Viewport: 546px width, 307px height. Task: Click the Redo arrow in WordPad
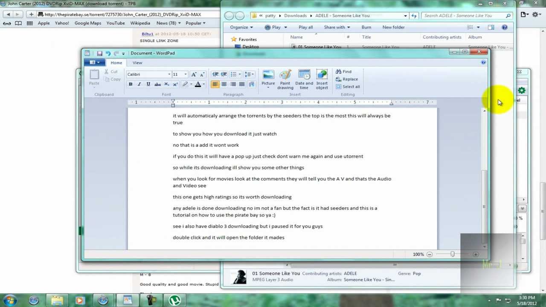point(116,53)
